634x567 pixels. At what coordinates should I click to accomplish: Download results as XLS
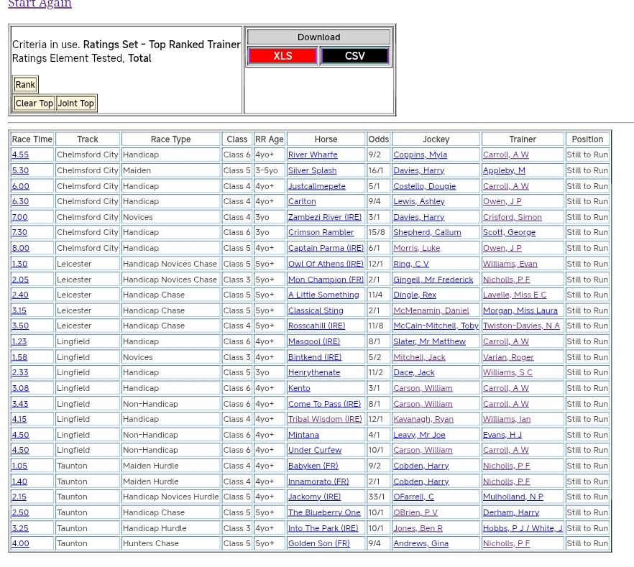[x=282, y=56]
